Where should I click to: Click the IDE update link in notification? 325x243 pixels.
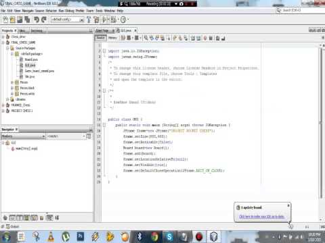pos(261,217)
